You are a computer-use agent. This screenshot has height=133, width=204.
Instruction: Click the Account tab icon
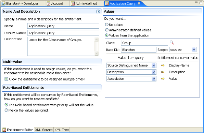point(48,3)
